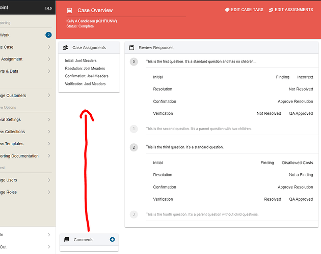Image resolution: width=321 pixels, height=254 pixels.
Task: Open EDIT ASSIGNMENTS
Action: tap(291, 10)
